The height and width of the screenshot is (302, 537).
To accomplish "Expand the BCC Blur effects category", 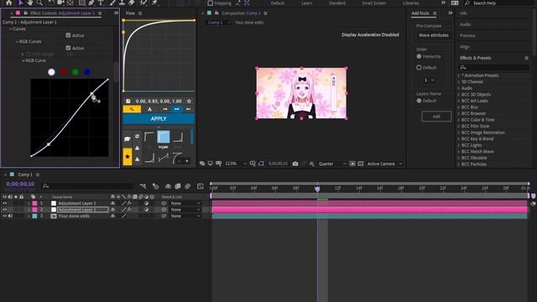I will 459,107.
